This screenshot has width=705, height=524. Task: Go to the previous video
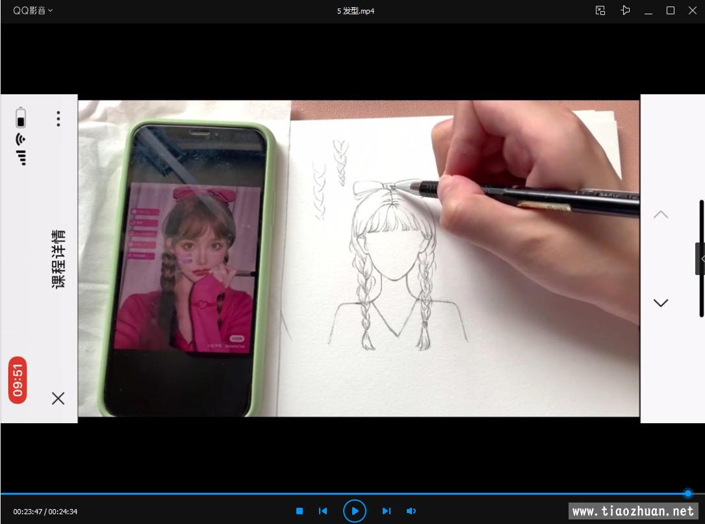[323, 511]
